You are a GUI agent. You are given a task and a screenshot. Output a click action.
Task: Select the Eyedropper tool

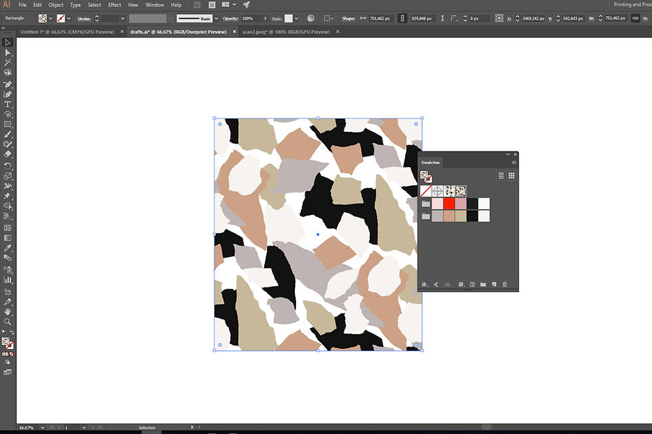coord(7,248)
